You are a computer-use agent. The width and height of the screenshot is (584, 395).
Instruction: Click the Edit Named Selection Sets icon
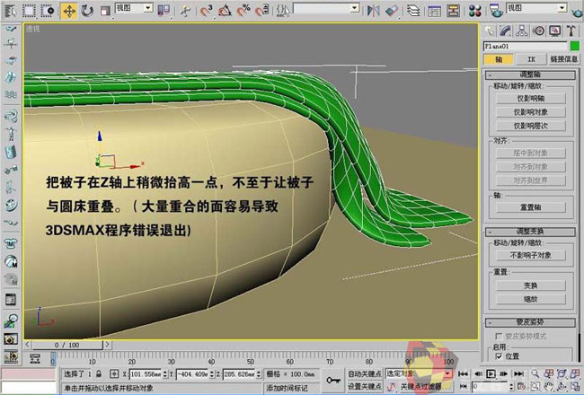tap(283, 11)
